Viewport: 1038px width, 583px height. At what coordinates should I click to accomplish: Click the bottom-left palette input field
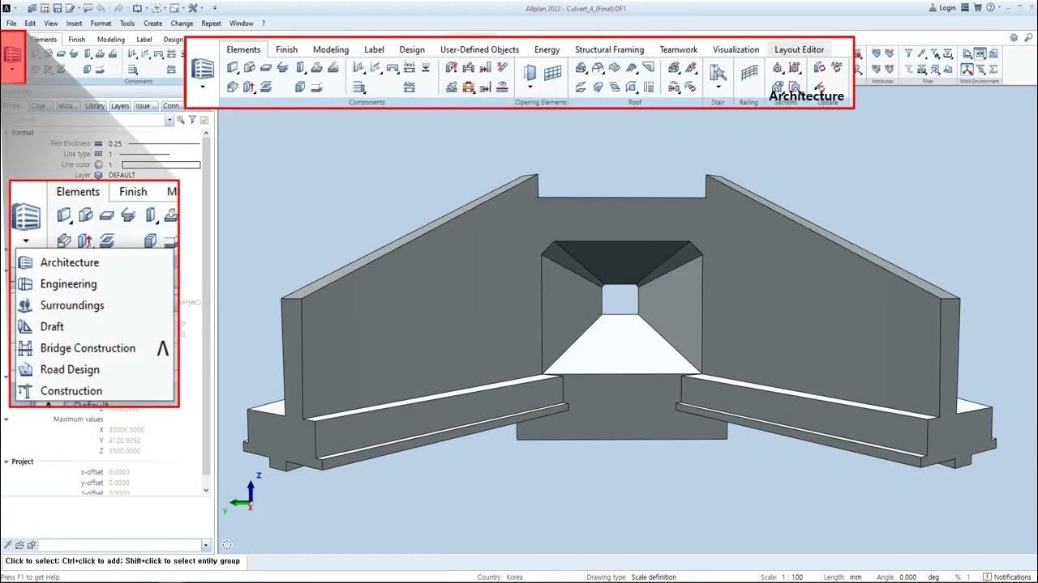tap(118, 546)
